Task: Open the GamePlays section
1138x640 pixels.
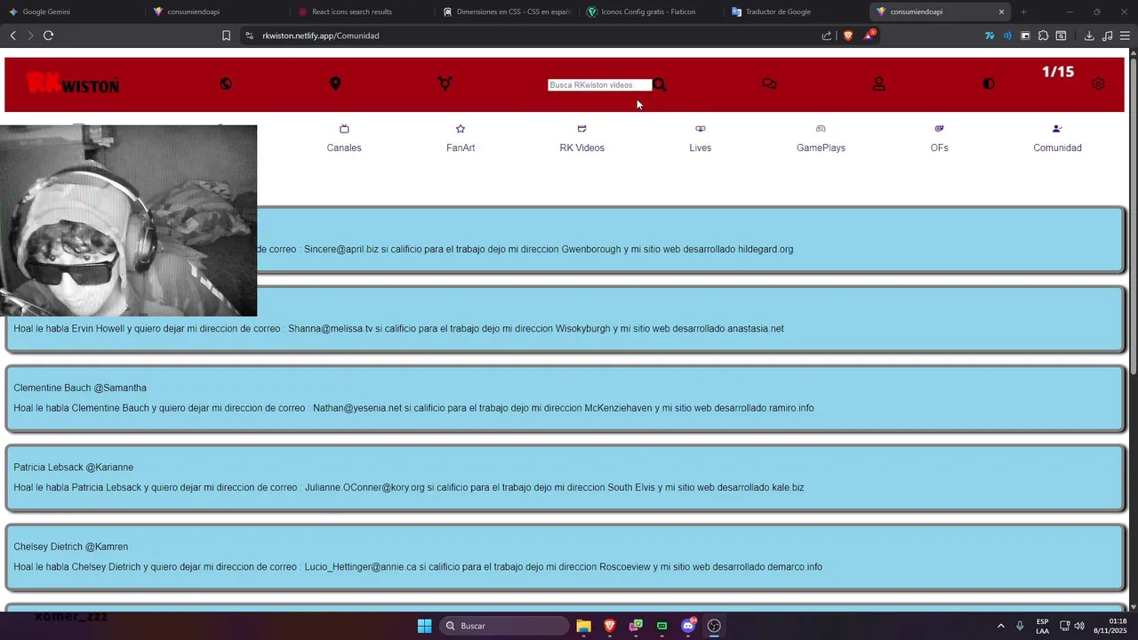Action: coord(821,139)
